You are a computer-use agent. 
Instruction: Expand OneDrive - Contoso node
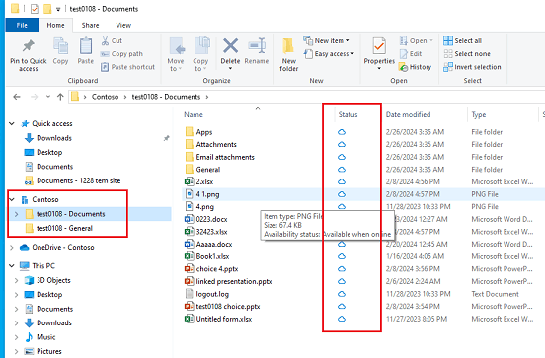[12, 248]
